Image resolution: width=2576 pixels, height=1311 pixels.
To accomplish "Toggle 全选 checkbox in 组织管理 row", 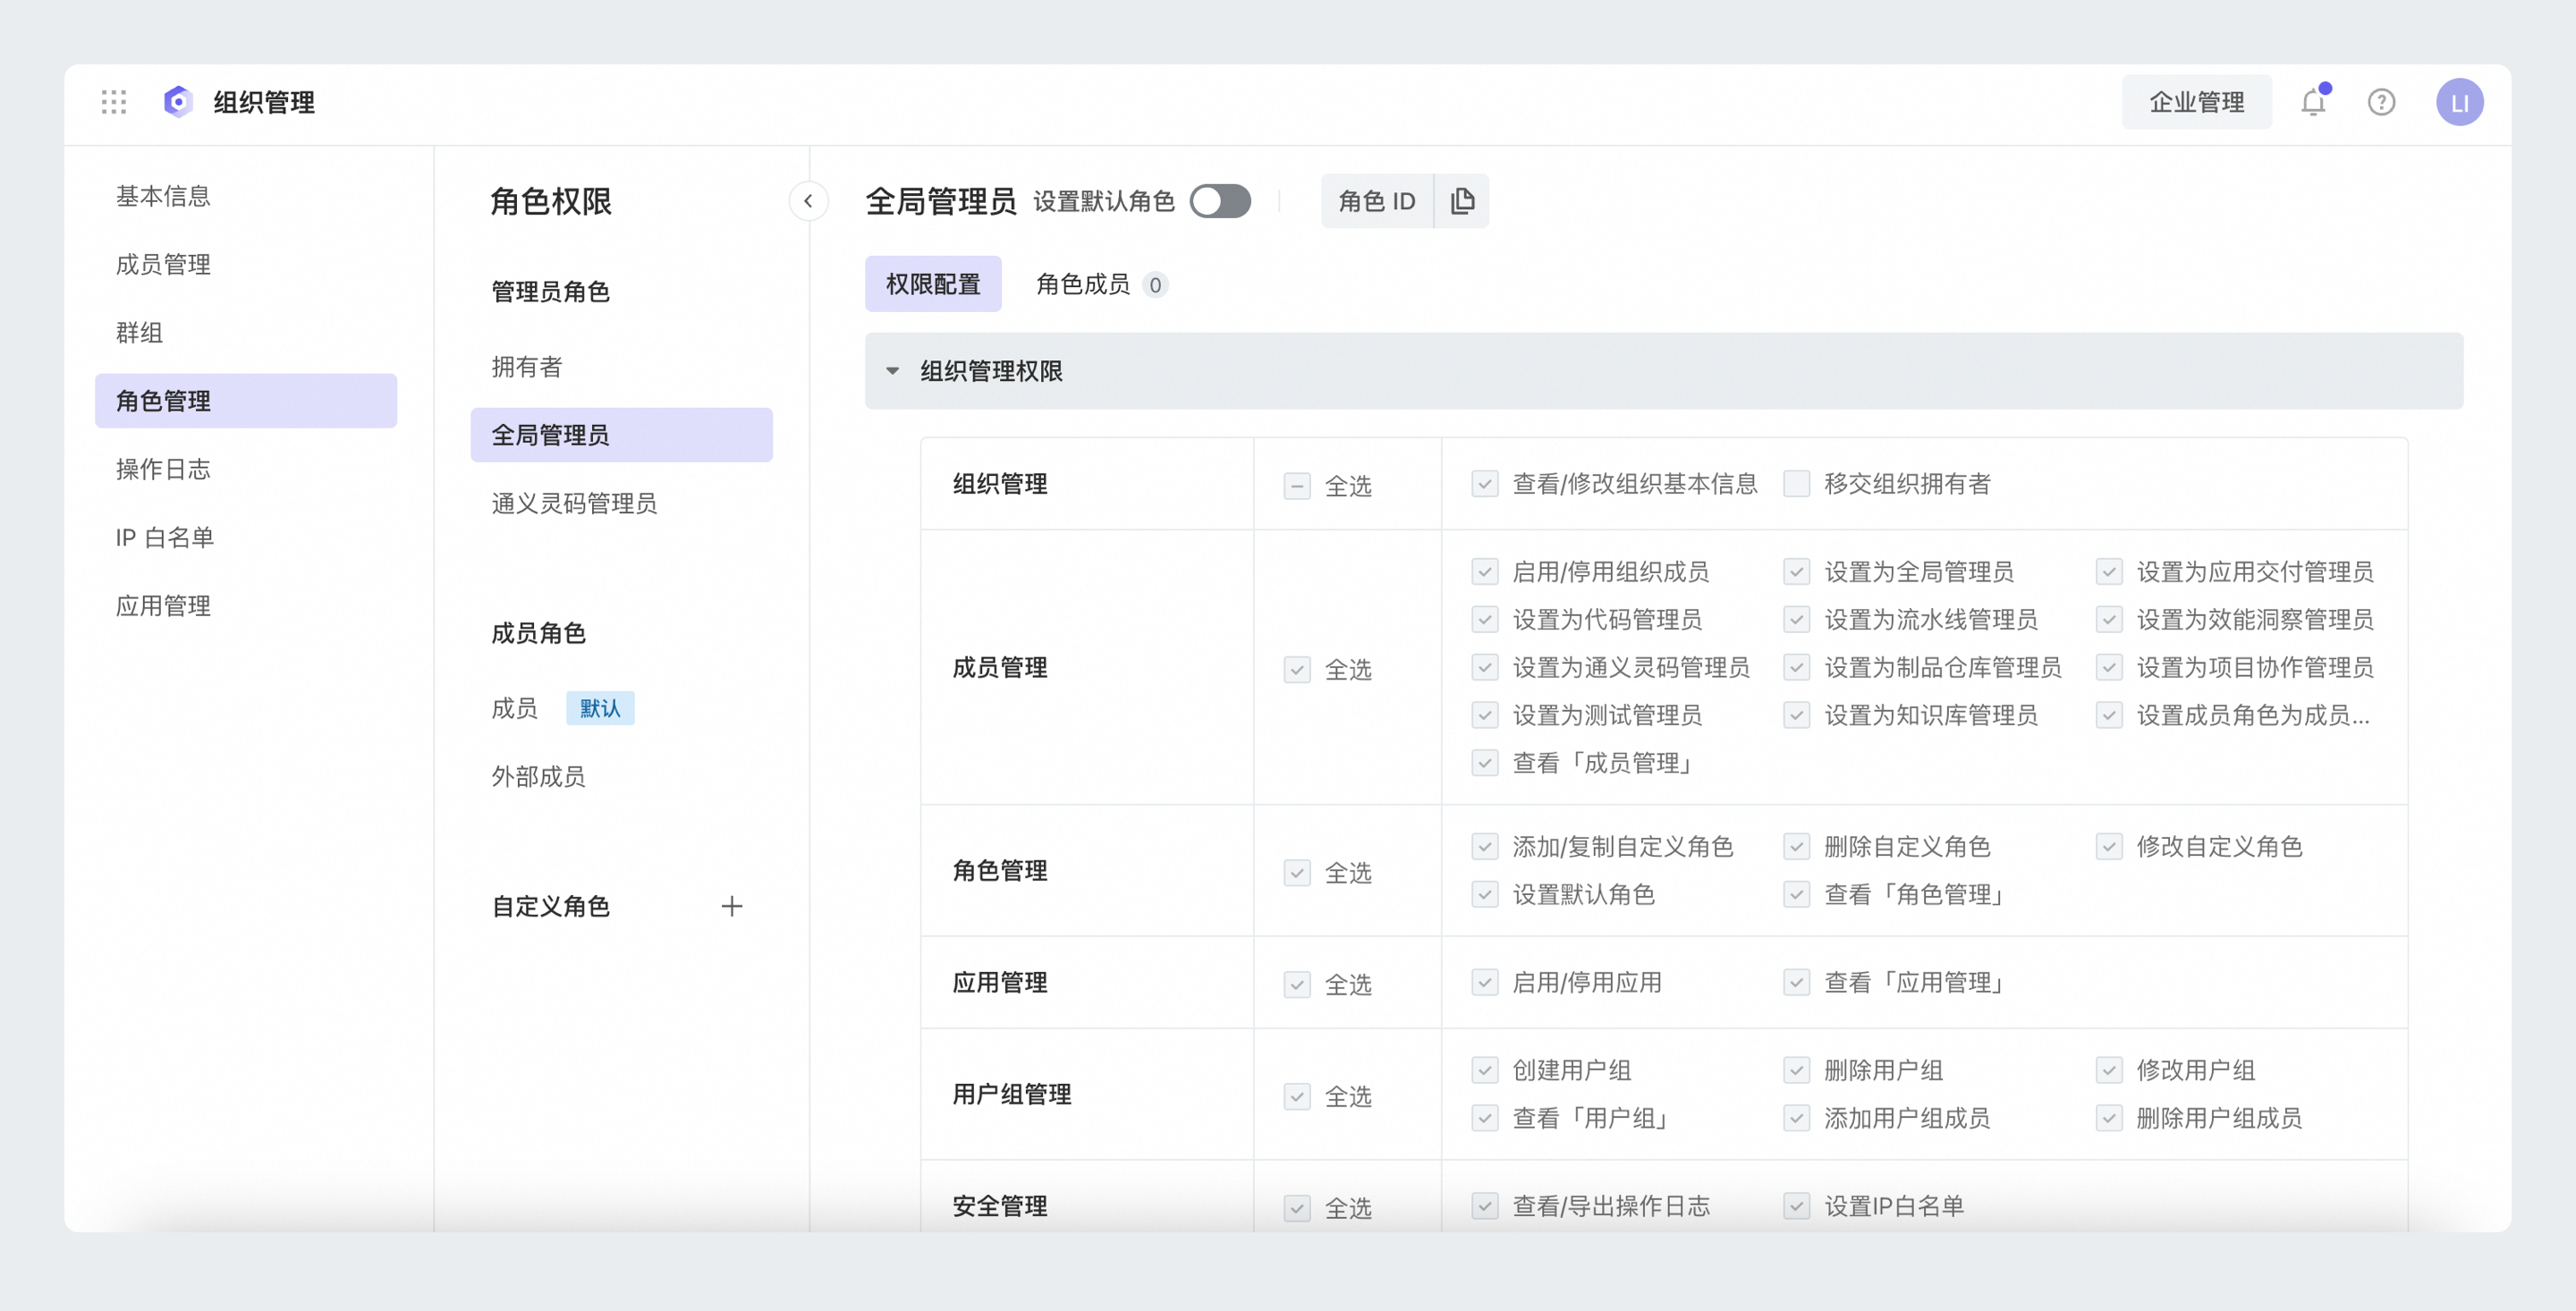I will pos(1297,486).
